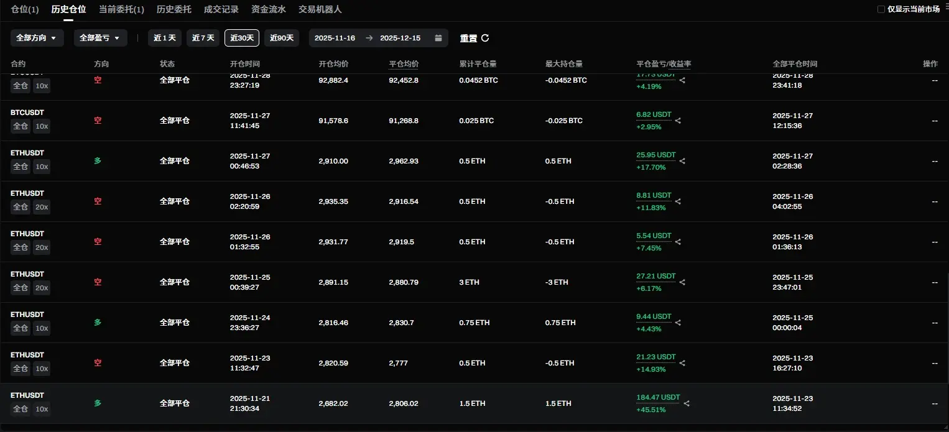This screenshot has width=949, height=432.
Task: Switch to 资金流水 tab
Action: click(x=269, y=9)
